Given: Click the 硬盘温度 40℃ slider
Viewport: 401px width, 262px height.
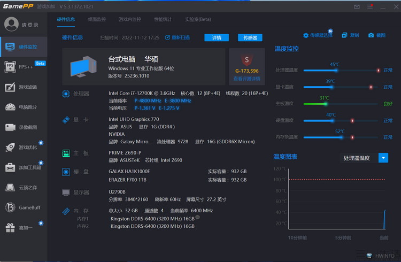Looking at the screenshot, I should (341, 120).
